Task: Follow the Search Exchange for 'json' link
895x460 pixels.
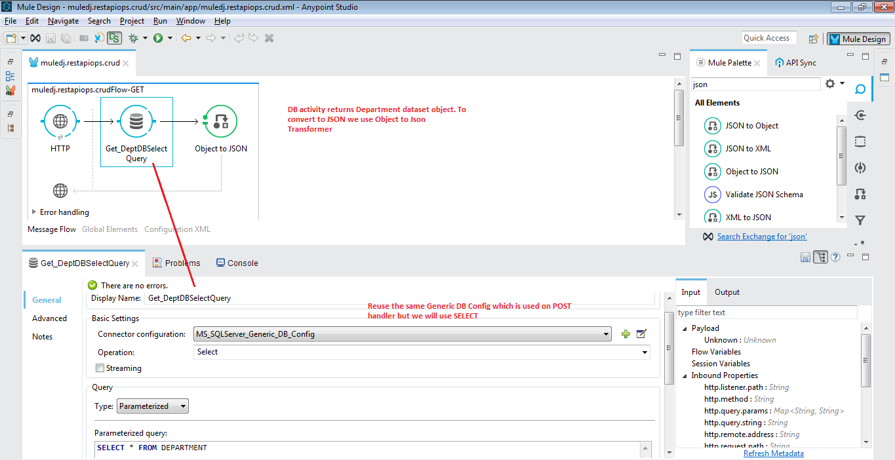Action: tap(761, 236)
